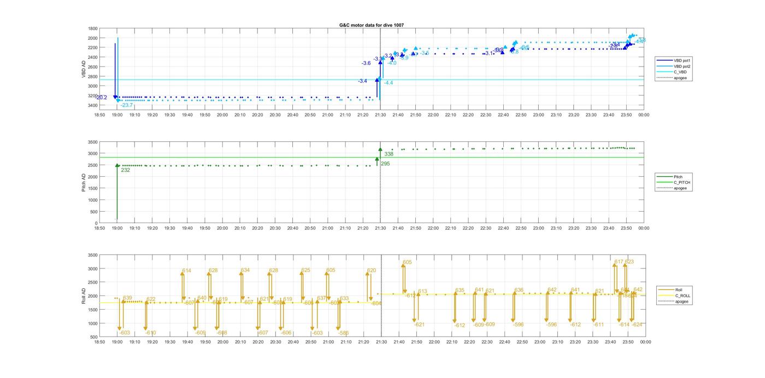Click the "625" roll data label
Viewport: 765px width, 378px height.
tap(306, 270)
